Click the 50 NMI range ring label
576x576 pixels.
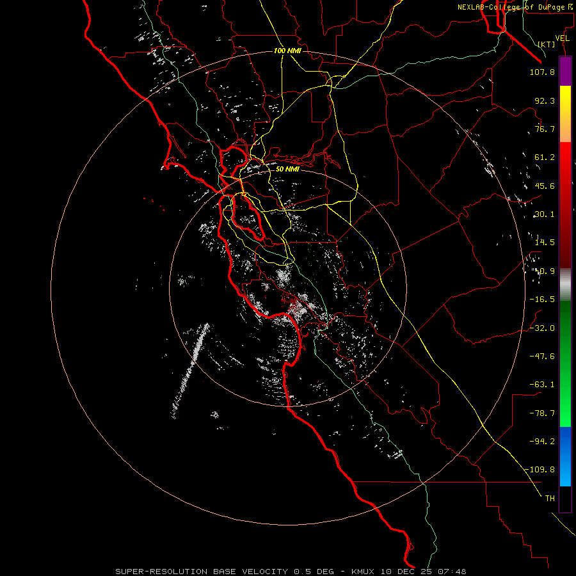click(x=287, y=169)
